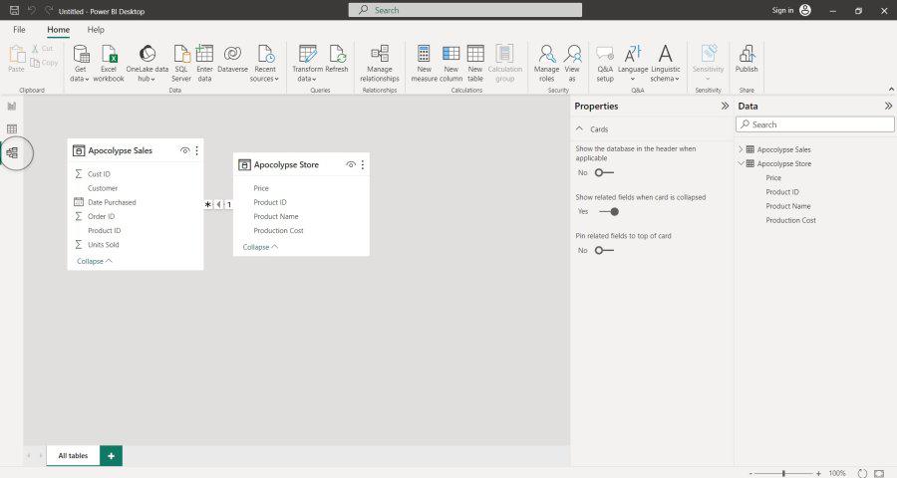Switch to Table view in sidebar
This screenshot has width=897, height=478.
tap(11, 129)
